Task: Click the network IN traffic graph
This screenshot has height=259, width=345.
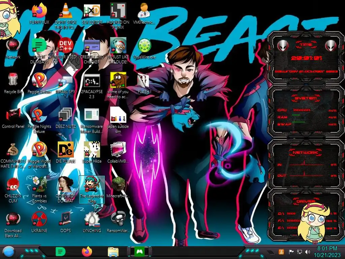Action: [x=306, y=164]
